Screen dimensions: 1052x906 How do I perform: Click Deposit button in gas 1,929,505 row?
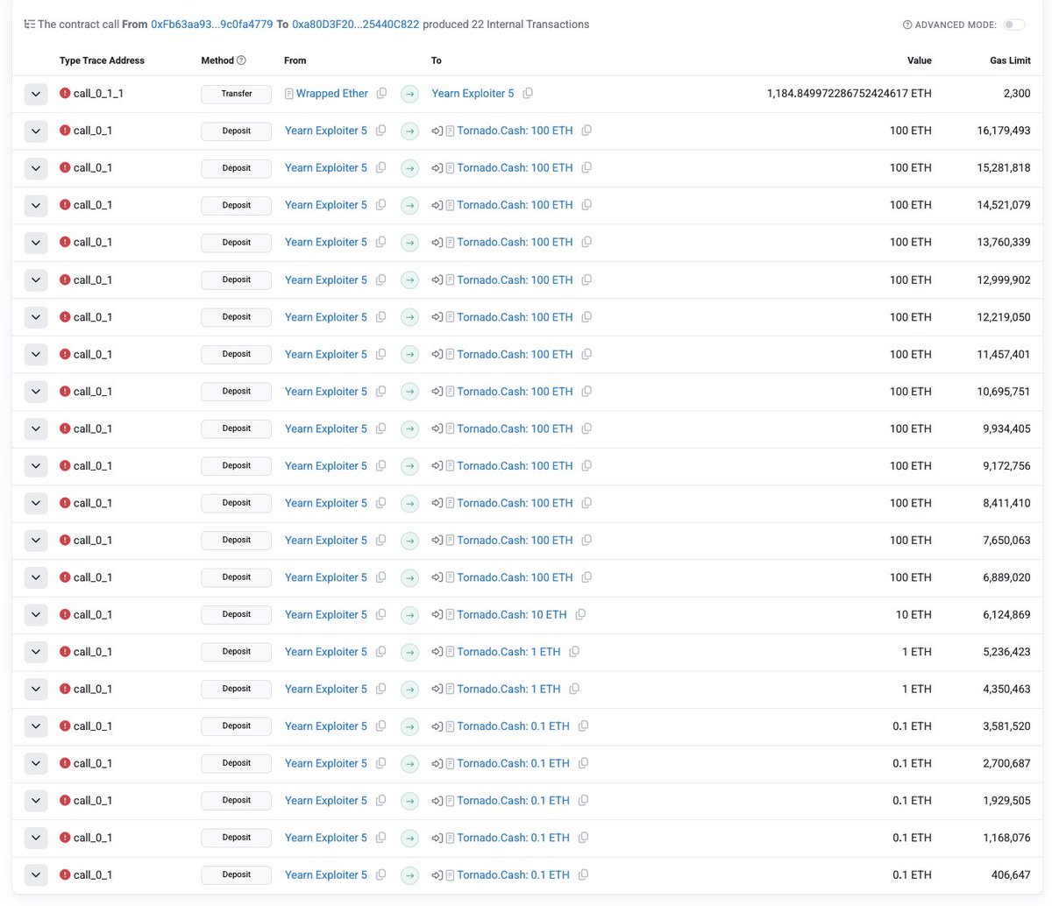(x=237, y=801)
